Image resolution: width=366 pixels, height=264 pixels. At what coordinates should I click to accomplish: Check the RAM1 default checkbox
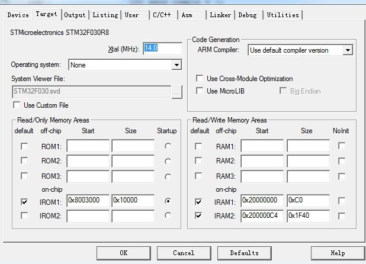(198, 146)
